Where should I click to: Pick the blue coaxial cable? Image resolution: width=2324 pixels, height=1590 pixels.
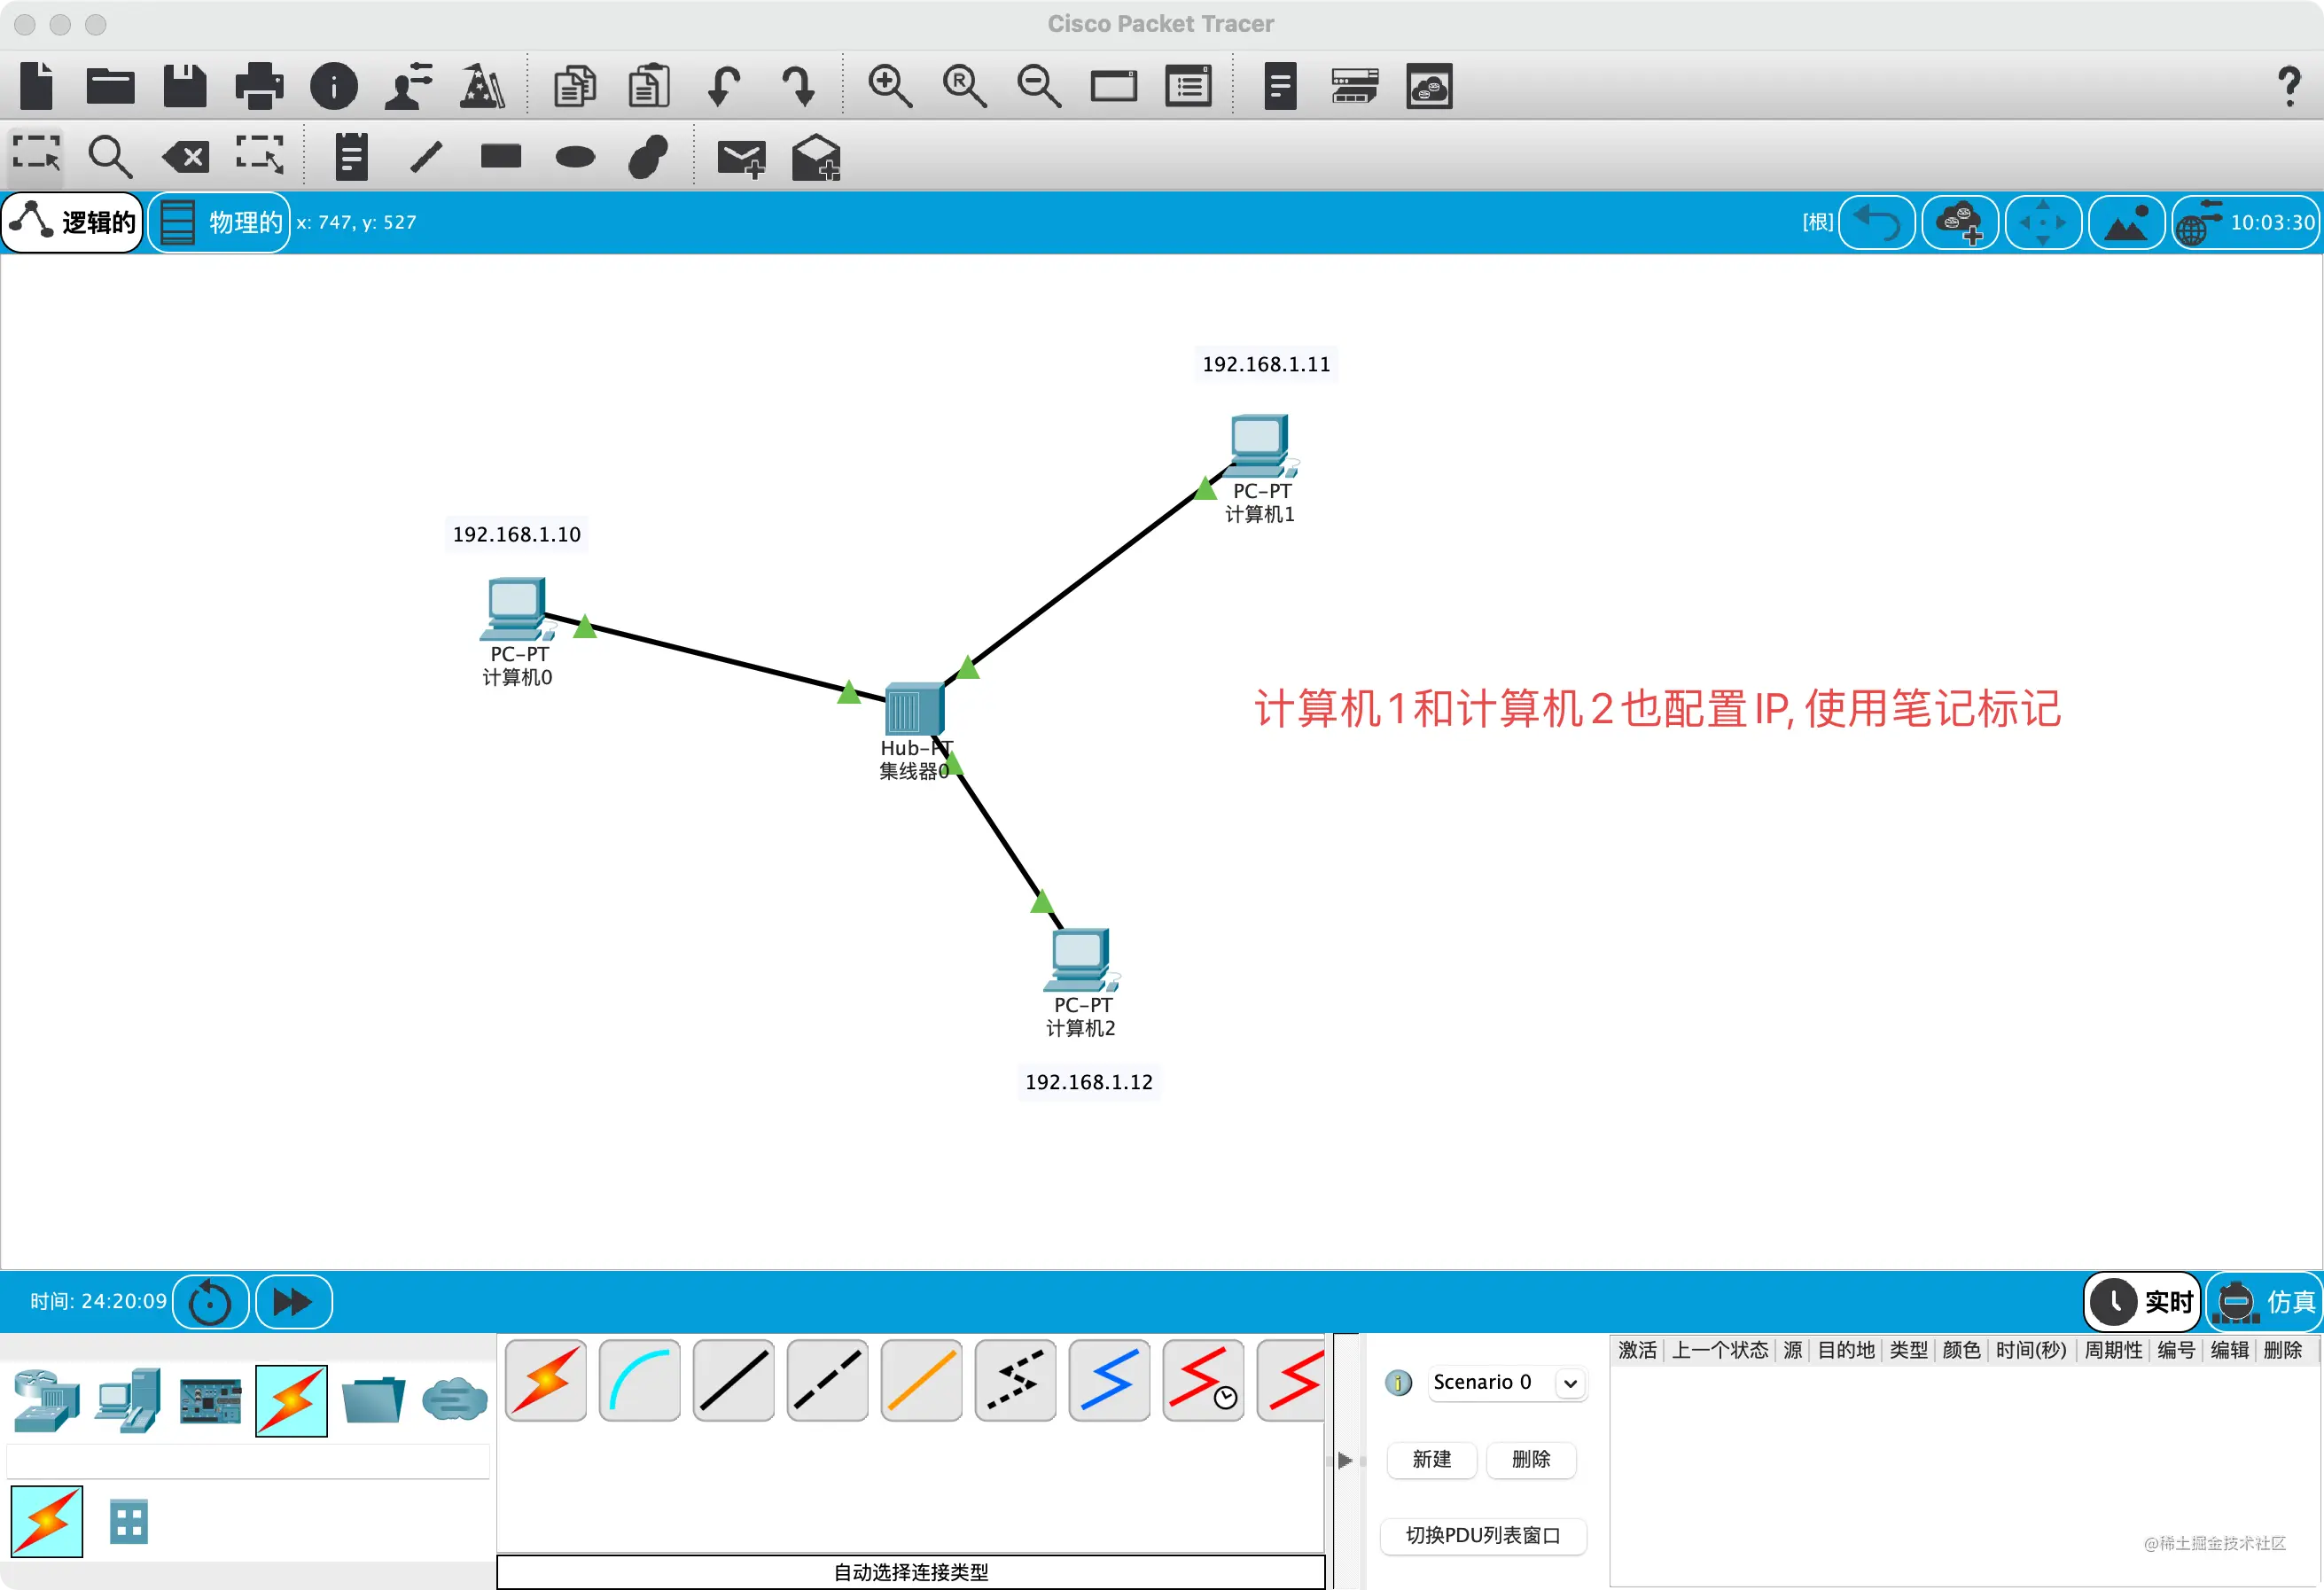point(1110,1381)
